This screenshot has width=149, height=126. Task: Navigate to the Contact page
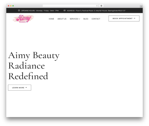96,19
